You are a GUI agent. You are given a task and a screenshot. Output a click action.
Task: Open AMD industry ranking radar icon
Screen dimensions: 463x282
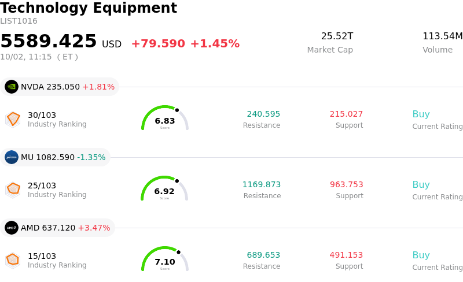(13, 260)
